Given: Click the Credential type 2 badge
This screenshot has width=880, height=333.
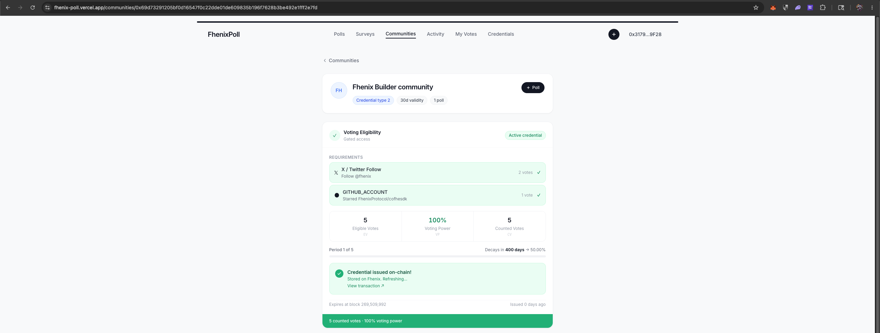Looking at the screenshot, I should pos(373,100).
